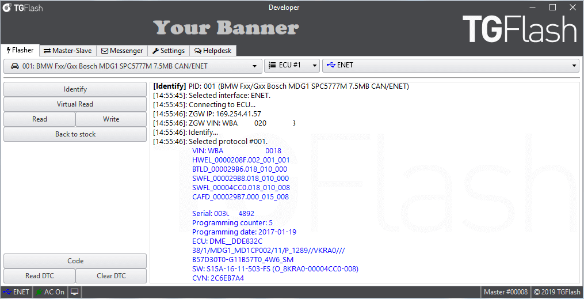The width and height of the screenshot is (584, 299).
Task: Maximize the TGFlash window
Action: (x=553, y=7)
